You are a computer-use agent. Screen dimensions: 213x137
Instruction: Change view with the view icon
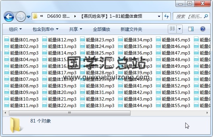[x=172, y=29]
